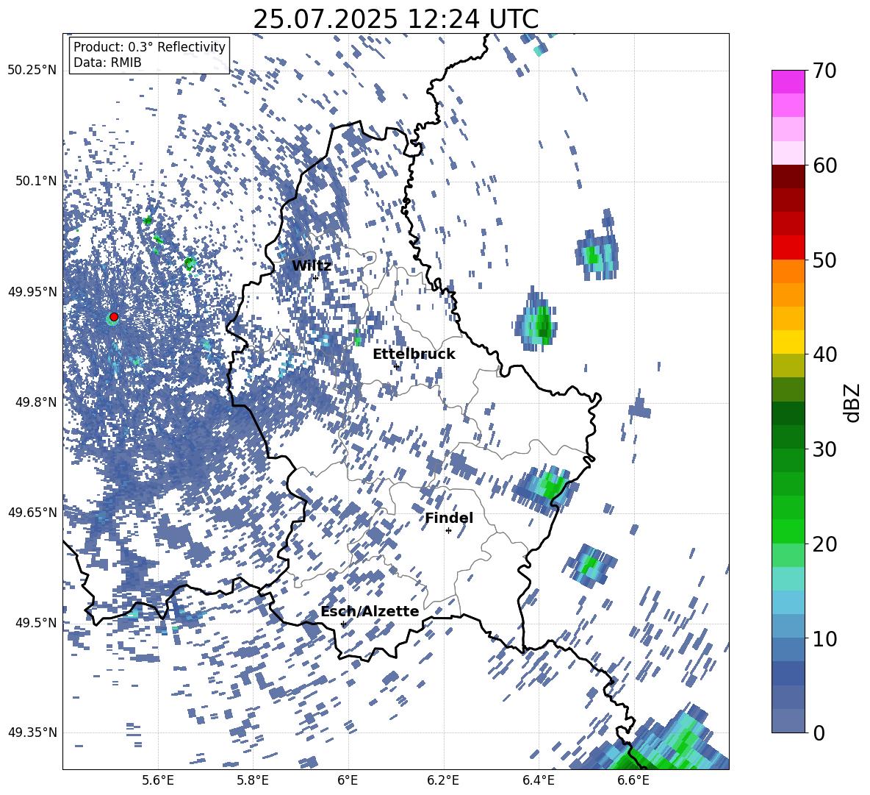The height and width of the screenshot is (795, 870).
Task: Click the 10 colorbar tick label
Action: tap(824, 638)
